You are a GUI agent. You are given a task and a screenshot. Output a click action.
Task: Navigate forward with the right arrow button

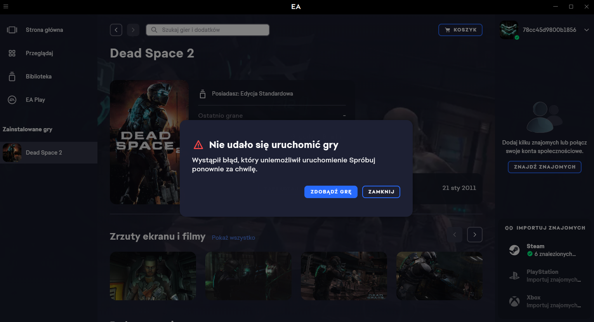[x=133, y=30]
